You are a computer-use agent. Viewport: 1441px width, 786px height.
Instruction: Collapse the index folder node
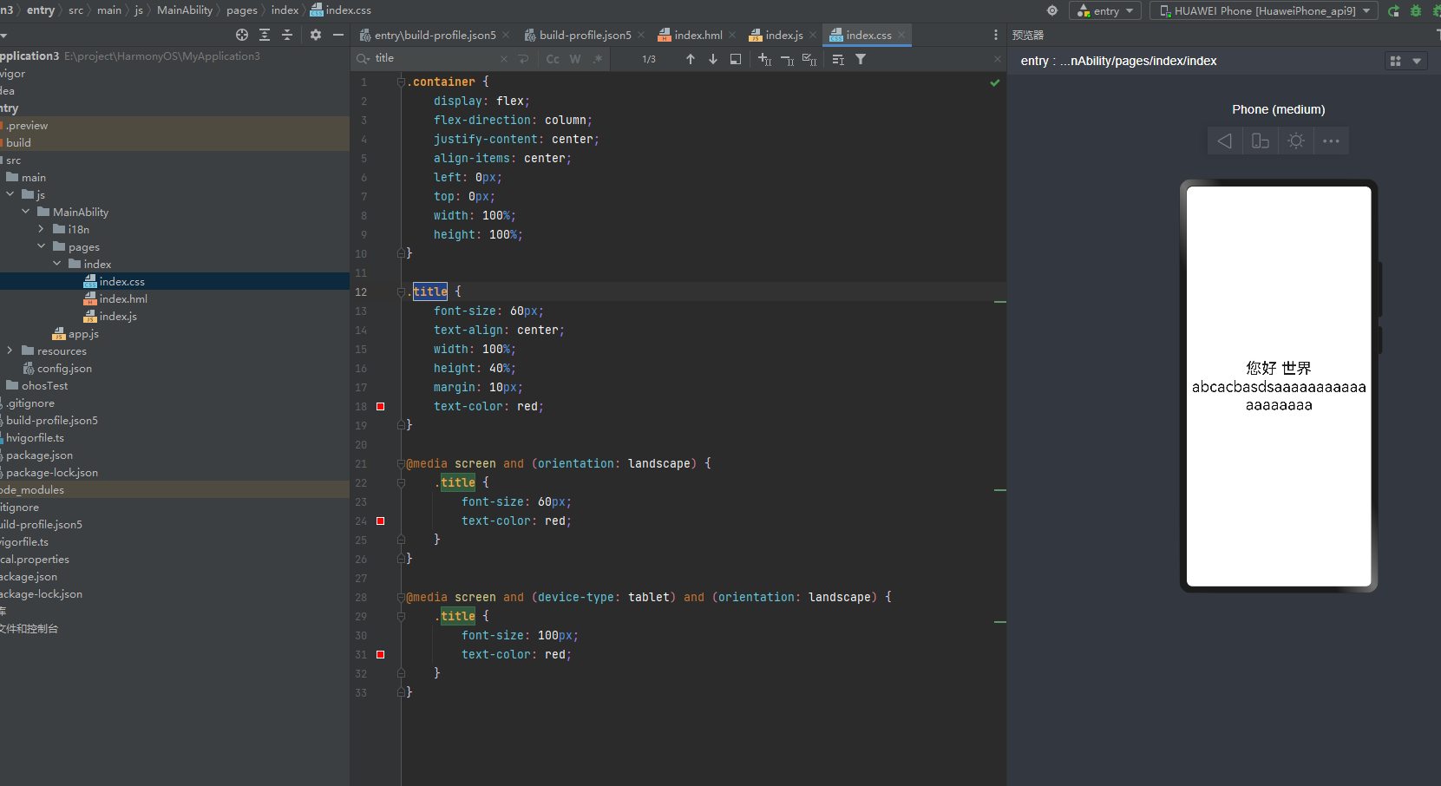click(x=57, y=264)
